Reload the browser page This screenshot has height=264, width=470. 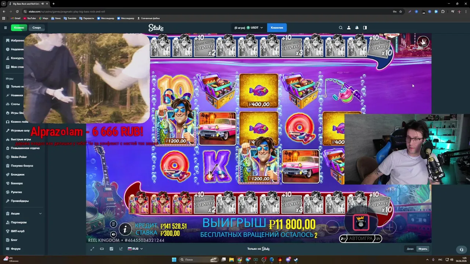17,11
